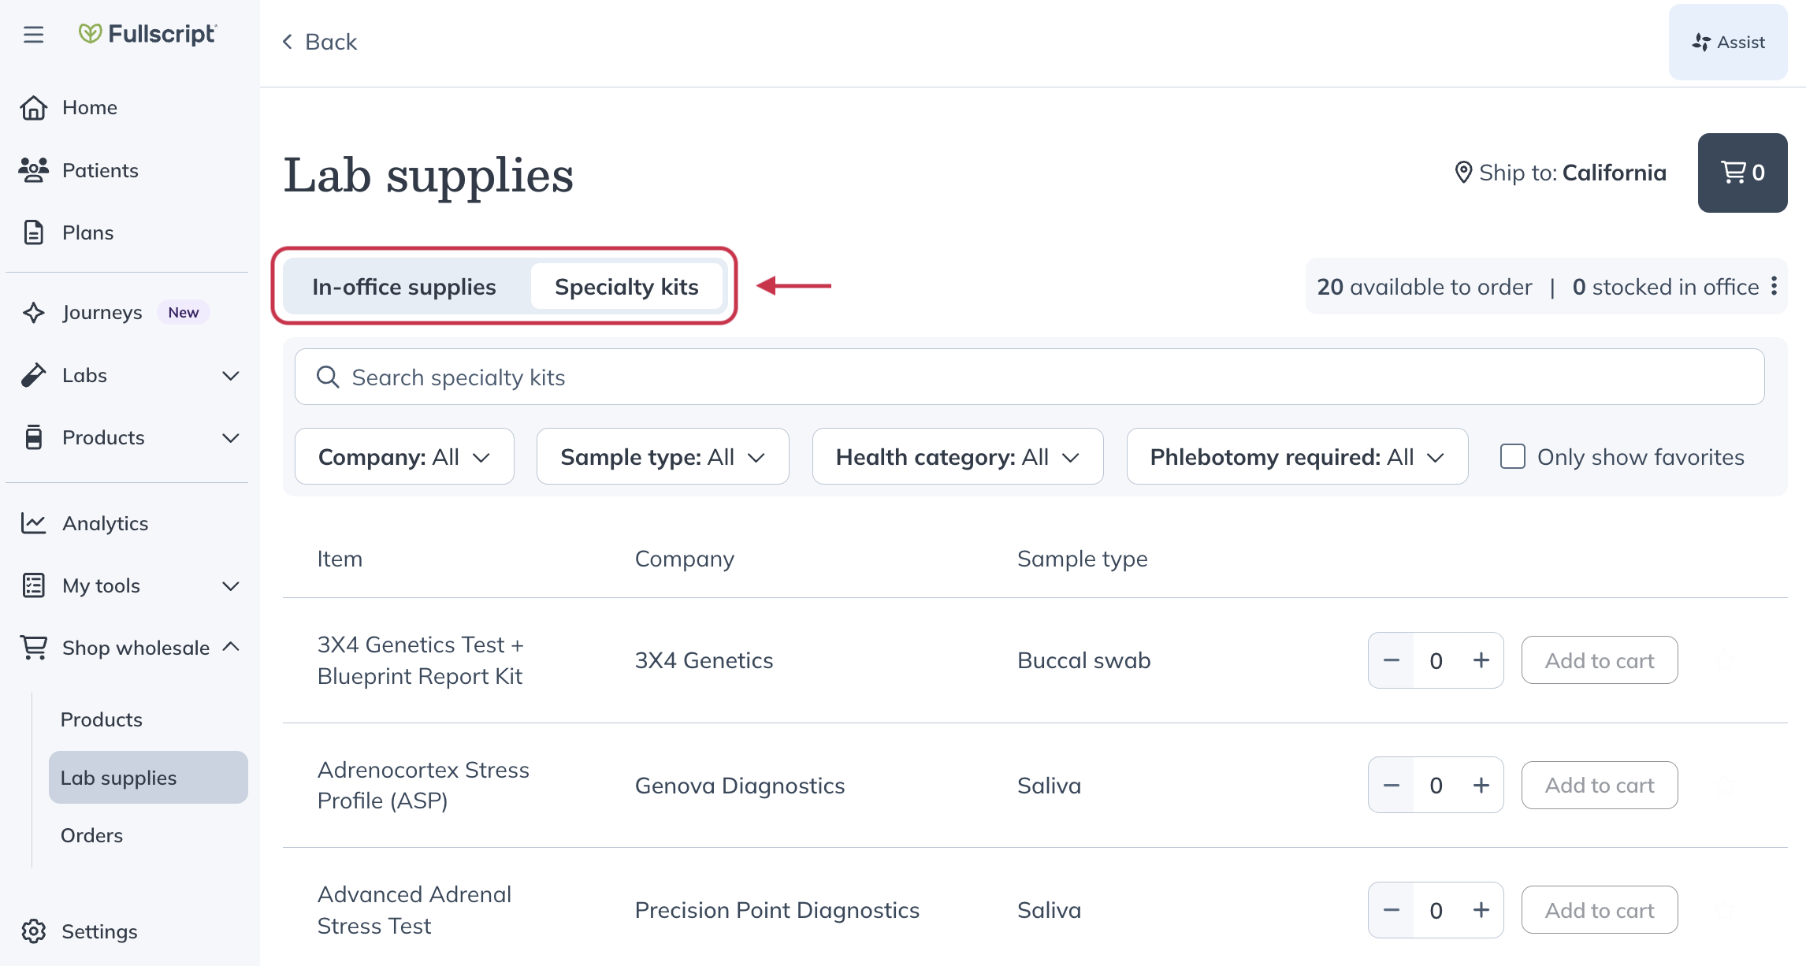Add 3X4 Genetics Test kit to cart
The height and width of the screenshot is (966, 1806).
[x=1599, y=660]
